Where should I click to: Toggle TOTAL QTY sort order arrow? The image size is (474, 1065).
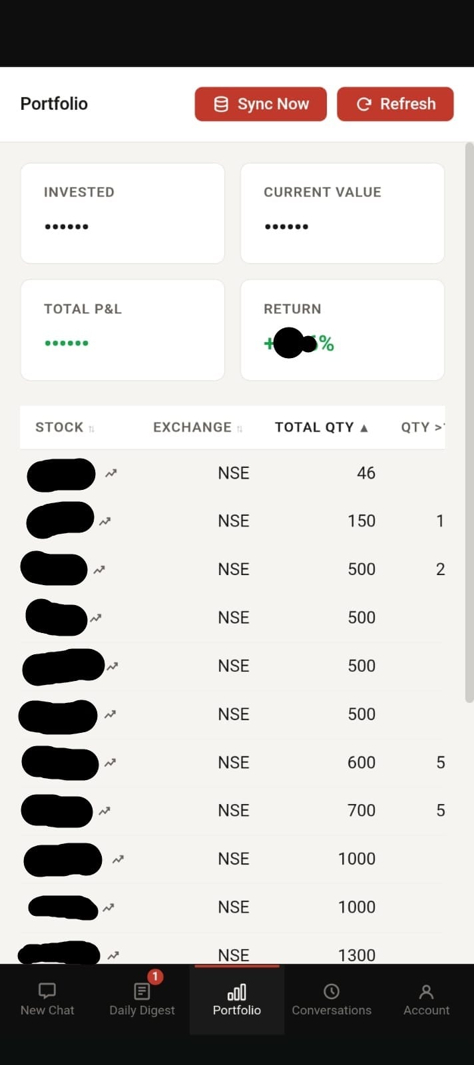pyautogui.click(x=363, y=428)
